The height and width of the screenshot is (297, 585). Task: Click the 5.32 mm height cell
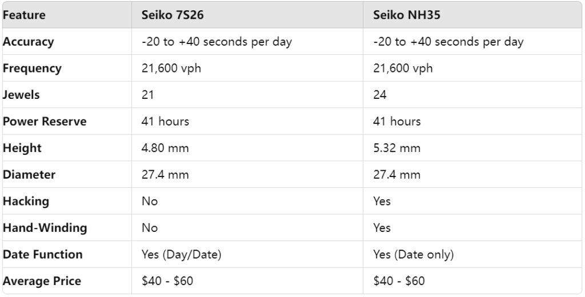[x=396, y=148]
